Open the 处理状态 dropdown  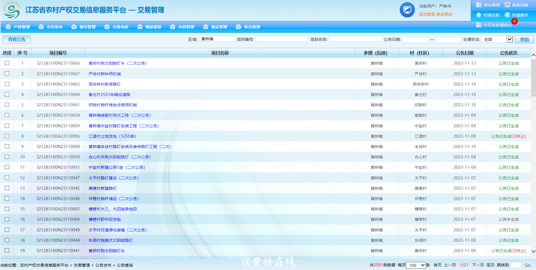(497, 39)
